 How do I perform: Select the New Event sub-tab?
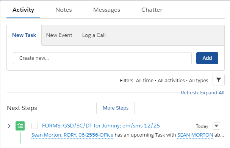[x=59, y=35]
